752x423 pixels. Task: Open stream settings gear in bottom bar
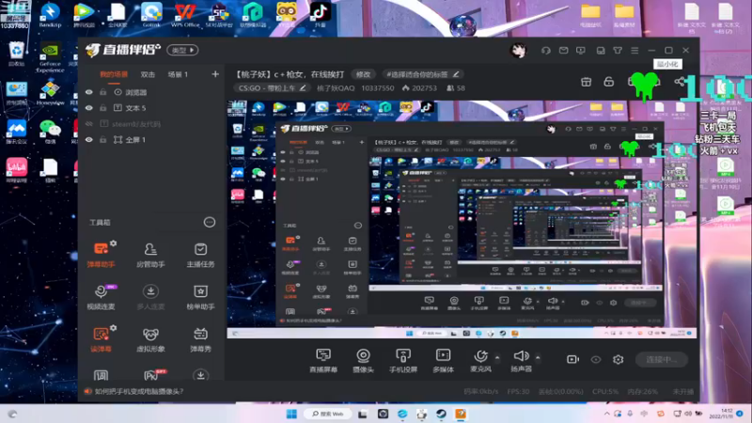619,359
